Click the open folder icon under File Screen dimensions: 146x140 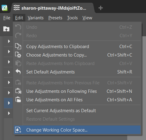tap(6, 29)
